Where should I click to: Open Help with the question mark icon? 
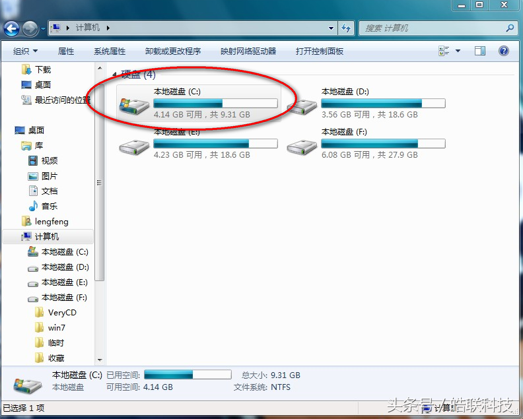point(504,51)
